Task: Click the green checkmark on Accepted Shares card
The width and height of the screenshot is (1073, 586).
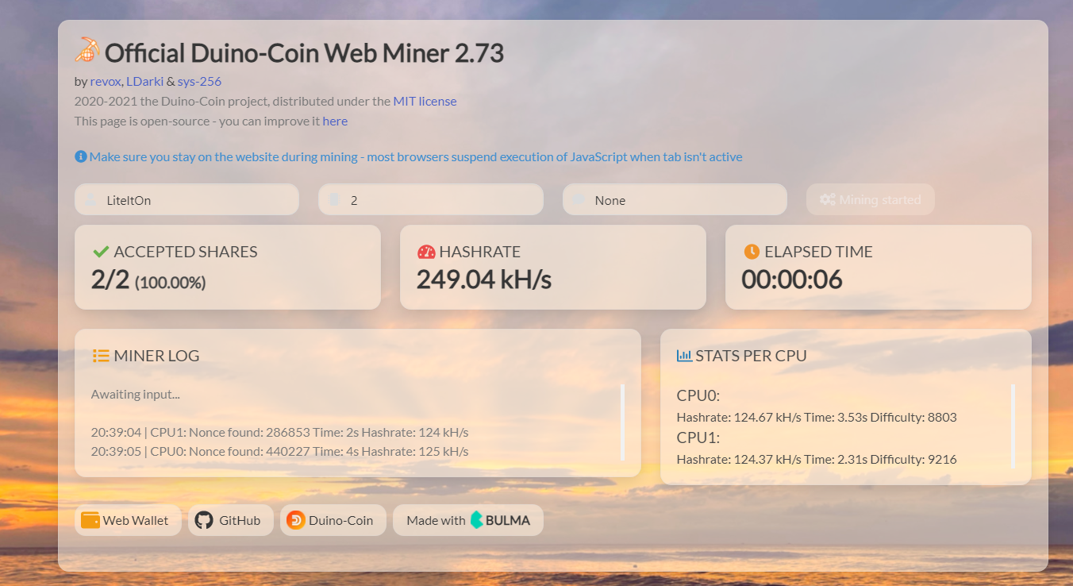Action: 101,251
